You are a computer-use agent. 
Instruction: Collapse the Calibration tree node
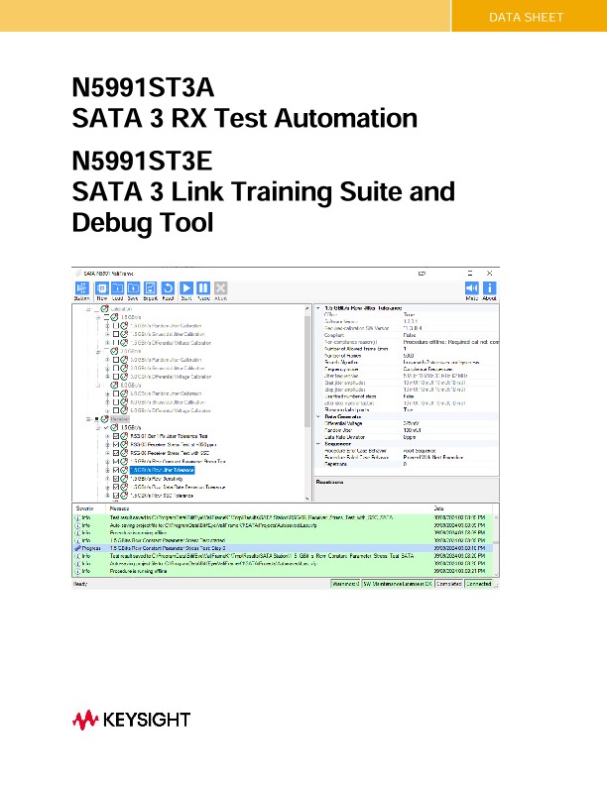[88, 309]
